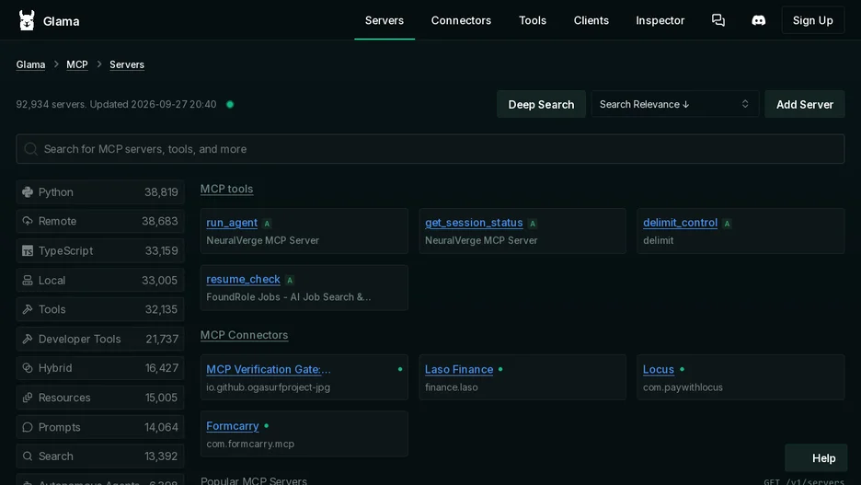Click 'io.github.ogasurfproject-jpg' text
This screenshot has height=485, width=861.
[x=268, y=387]
